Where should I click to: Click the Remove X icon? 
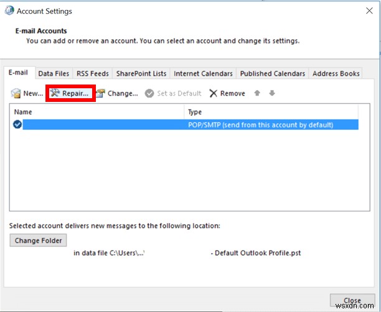pyautogui.click(x=213, y=93)
